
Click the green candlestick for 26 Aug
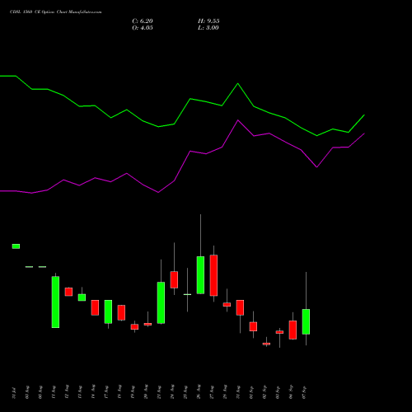point(200,275)
